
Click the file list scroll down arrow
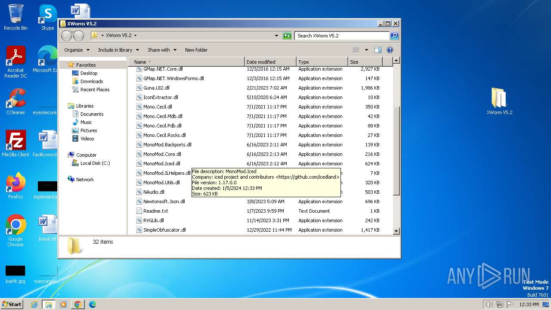click(396, 231)
